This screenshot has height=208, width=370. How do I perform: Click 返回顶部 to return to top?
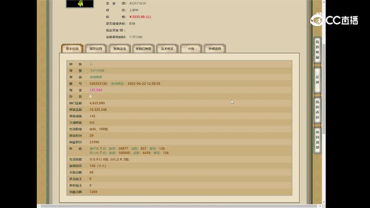tap(317, 140)
